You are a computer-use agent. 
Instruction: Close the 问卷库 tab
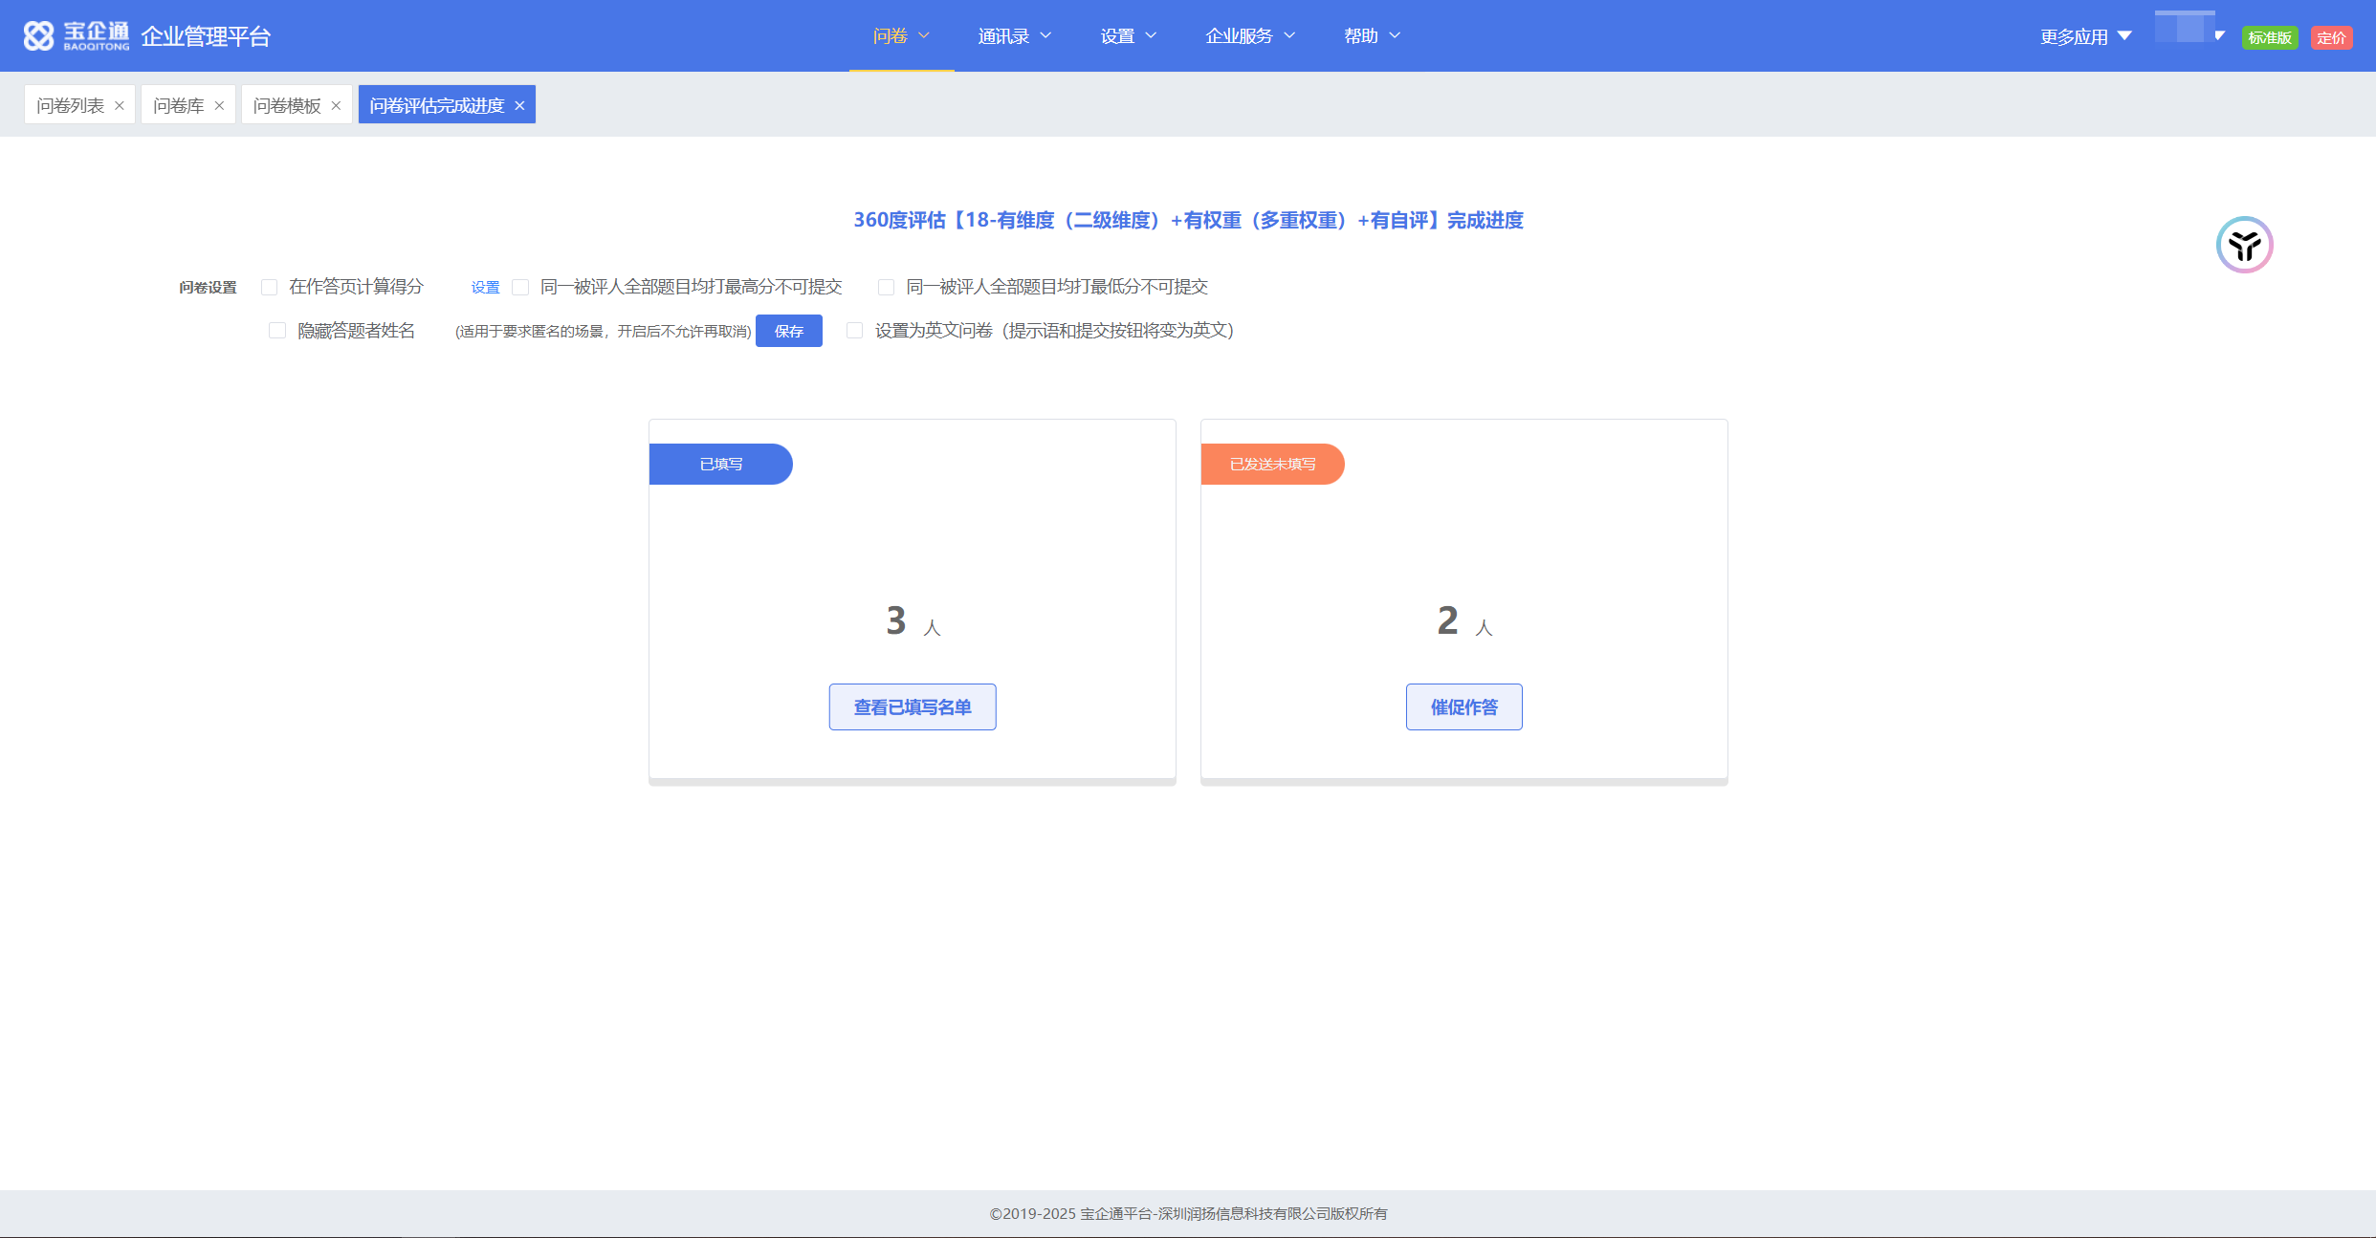(219, 106)
